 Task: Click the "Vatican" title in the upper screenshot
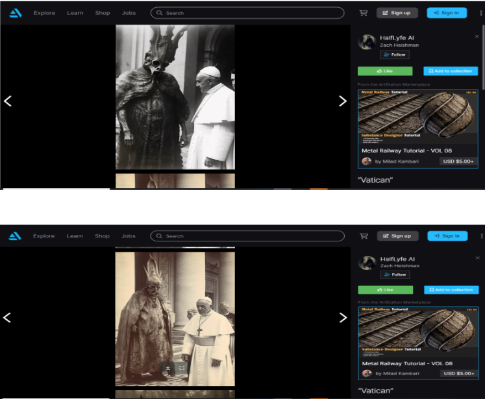point(375,180)
